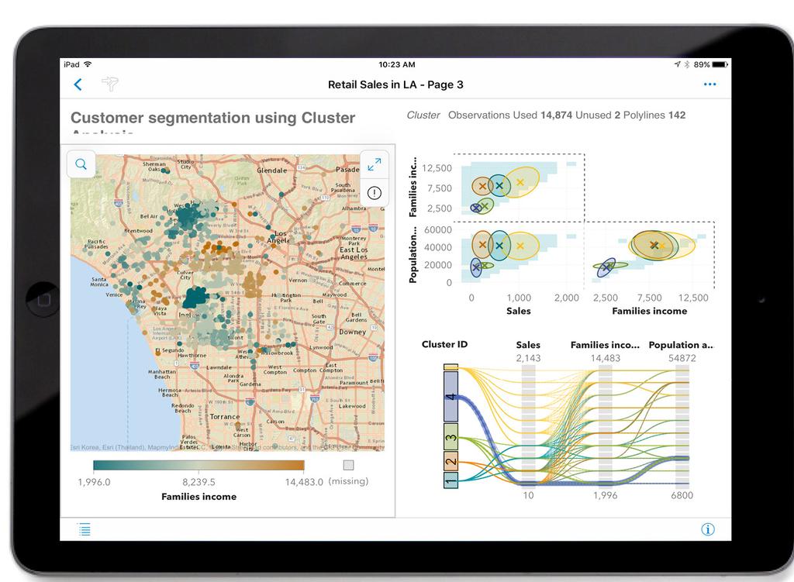This screenshot has height=582, width=794.
Task: Click the missing value grey swatch
Action: [348, 464]
